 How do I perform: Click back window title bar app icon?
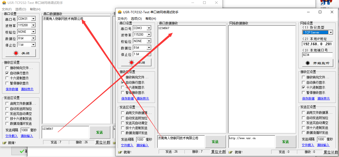click(4, 3)
